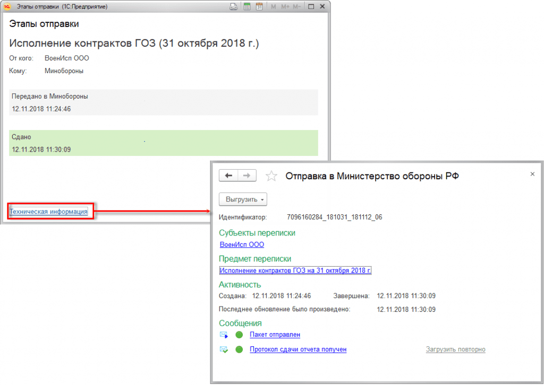The image size is (544, 385).
Task: Open the Выгрузить dropdown button
Action: tap(243, 199)
